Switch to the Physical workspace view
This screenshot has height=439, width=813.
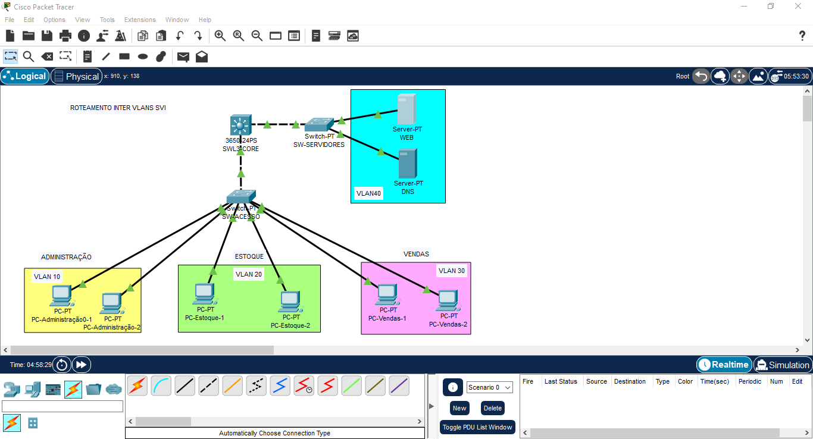coord(76,76)
